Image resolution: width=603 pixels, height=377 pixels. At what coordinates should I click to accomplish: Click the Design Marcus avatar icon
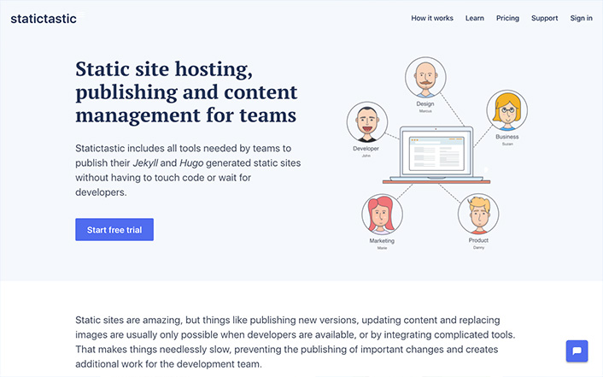424,78
